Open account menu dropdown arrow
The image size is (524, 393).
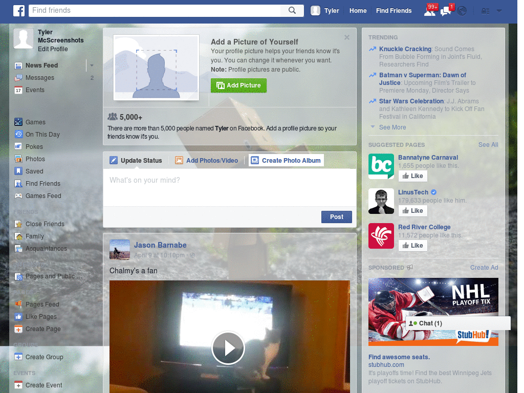tap(499, 11)
